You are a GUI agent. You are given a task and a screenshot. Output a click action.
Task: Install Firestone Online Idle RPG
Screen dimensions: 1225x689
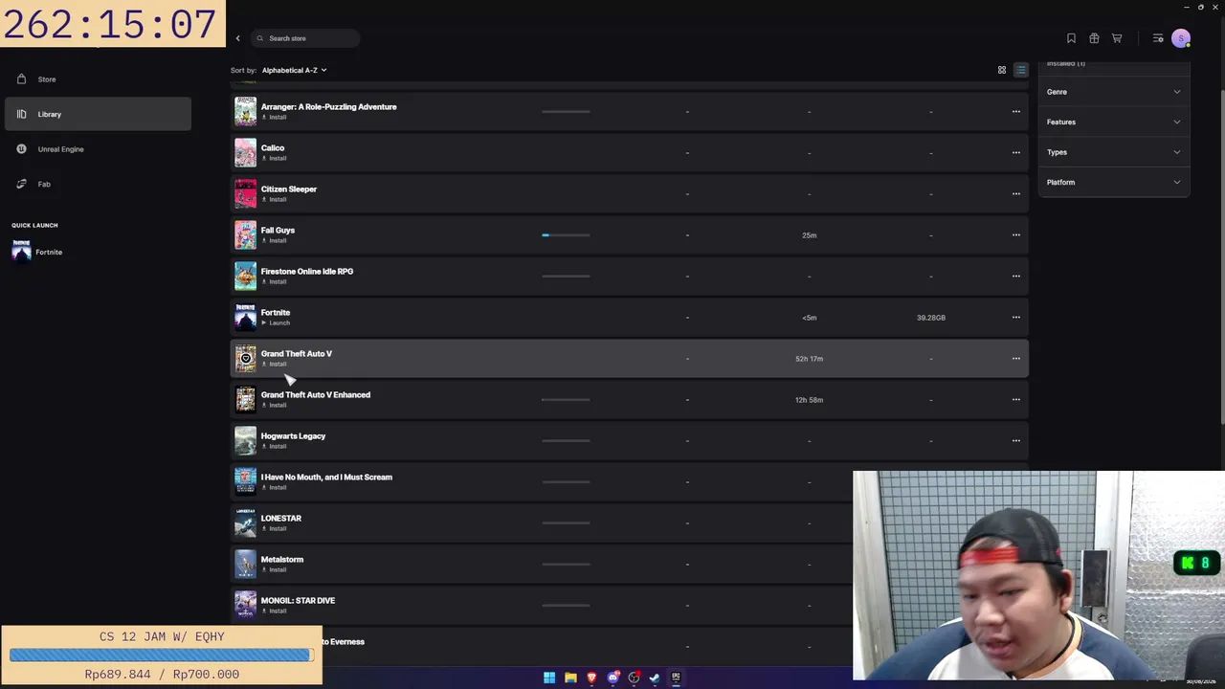click(275, 282)
